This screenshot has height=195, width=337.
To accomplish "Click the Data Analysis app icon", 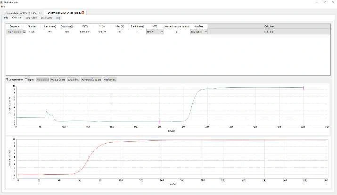I will pos(2,2).
